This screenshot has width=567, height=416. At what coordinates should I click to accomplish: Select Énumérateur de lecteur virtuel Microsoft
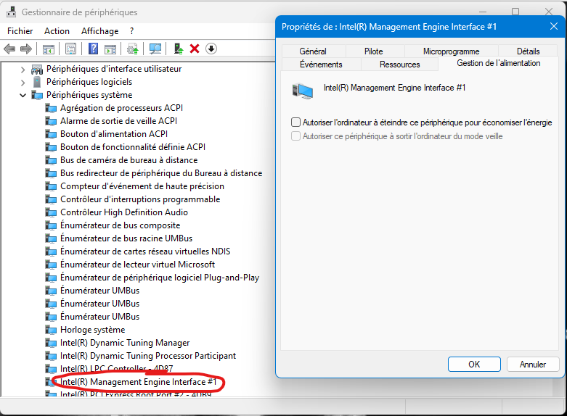point(137,265)
